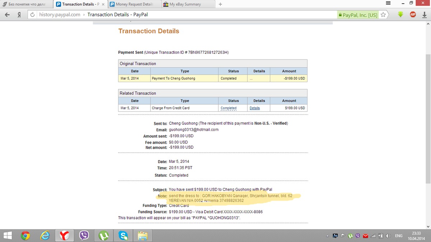Click the shipping note mentioning GOR HAKOBYAN
Screen dimensions: 431x242
[231, 198]
